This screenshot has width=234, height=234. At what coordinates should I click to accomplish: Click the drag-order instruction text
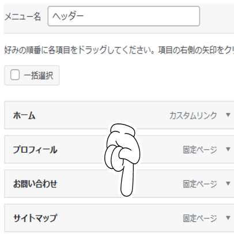119,50
